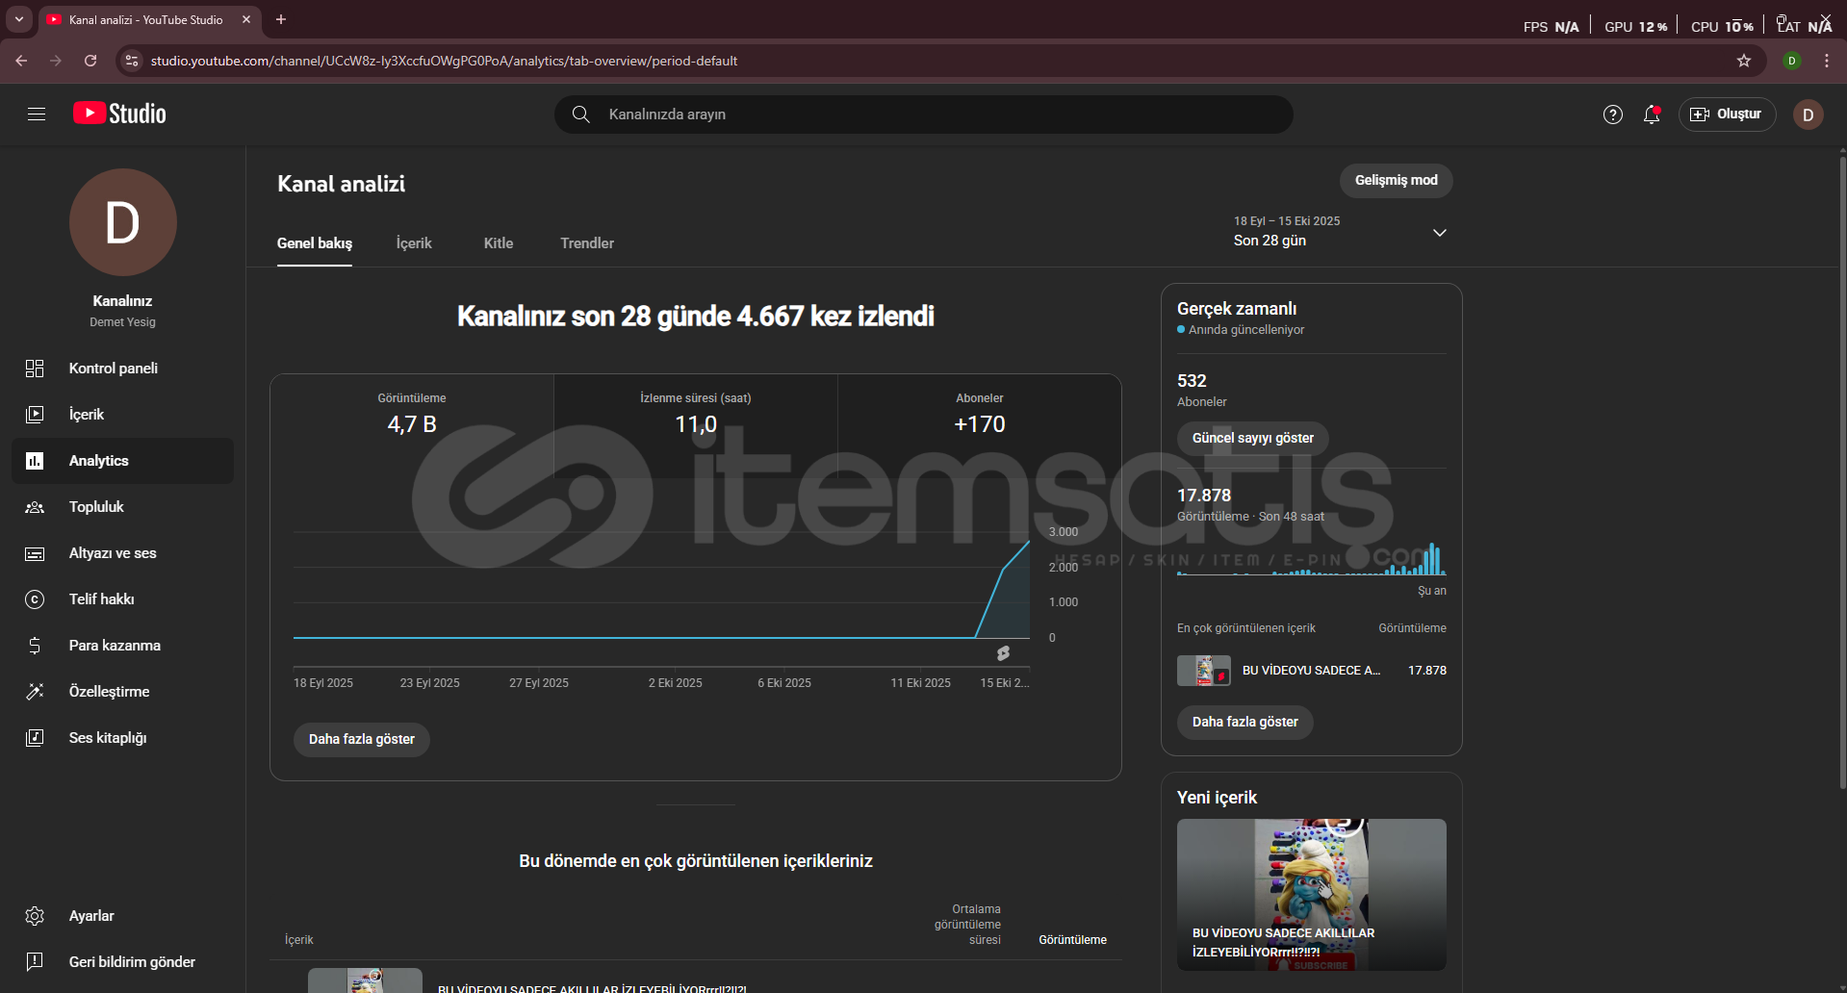Click the Kontrol paneli dashboard icon
This screenshot has height=993, width=1847.
point(35,369)
